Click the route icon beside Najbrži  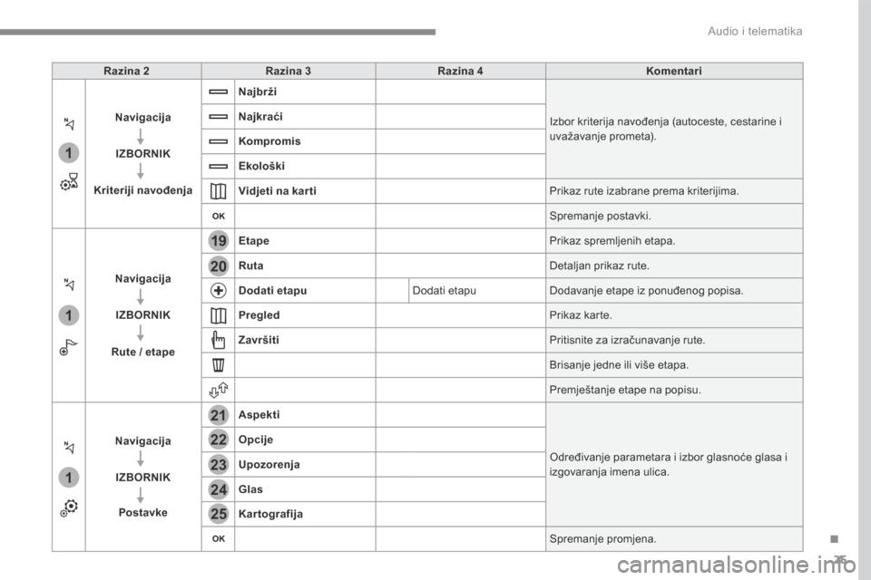coord(219,92)
